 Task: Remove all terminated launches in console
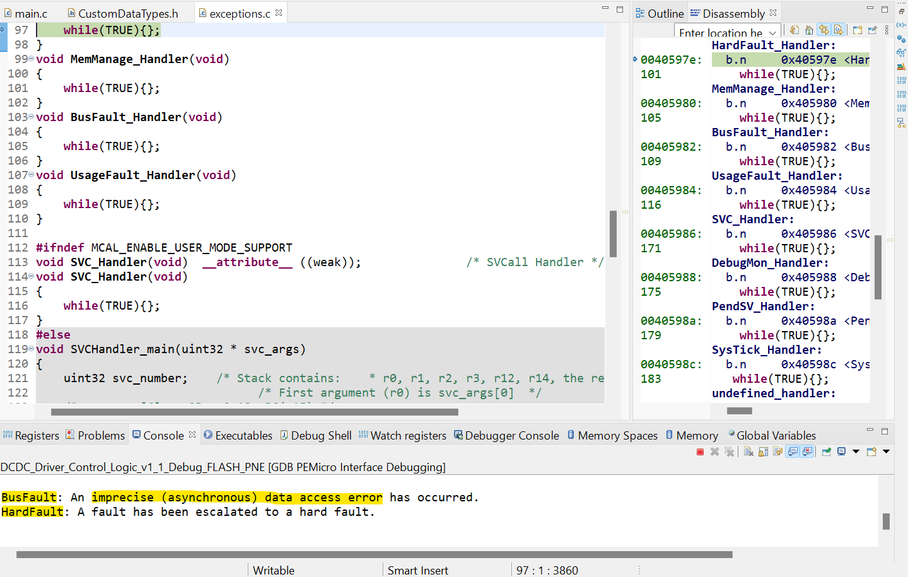point(730,452)
